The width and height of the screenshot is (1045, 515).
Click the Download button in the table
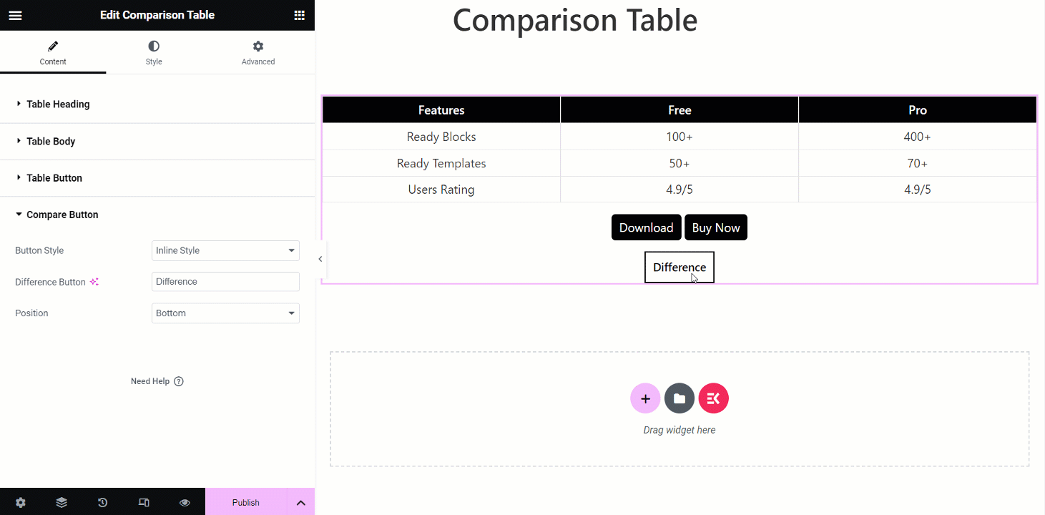(x=646, y=227)
